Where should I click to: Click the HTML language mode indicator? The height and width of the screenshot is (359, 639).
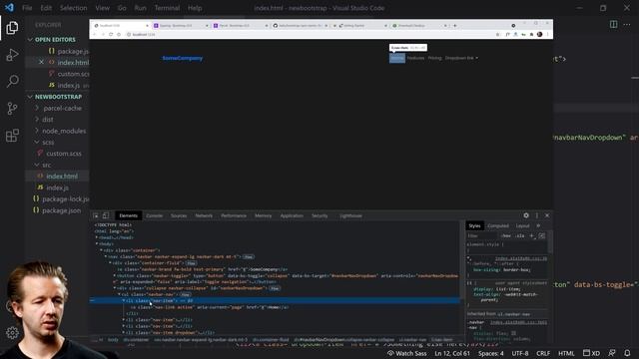pos(566,353)
